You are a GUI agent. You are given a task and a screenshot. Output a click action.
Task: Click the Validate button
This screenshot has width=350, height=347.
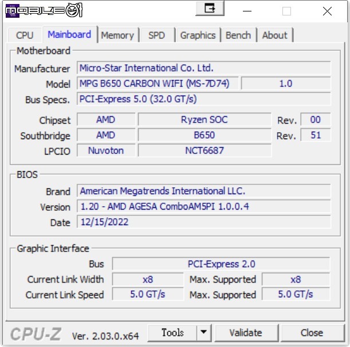[246, 333]
